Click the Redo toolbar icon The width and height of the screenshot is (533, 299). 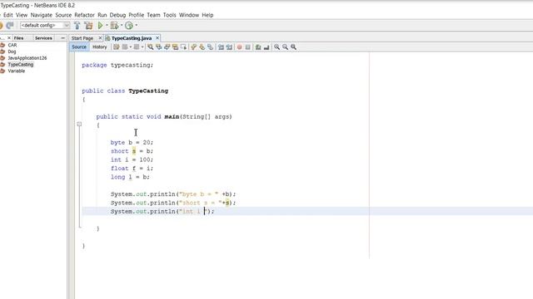(x=10, y=26)
